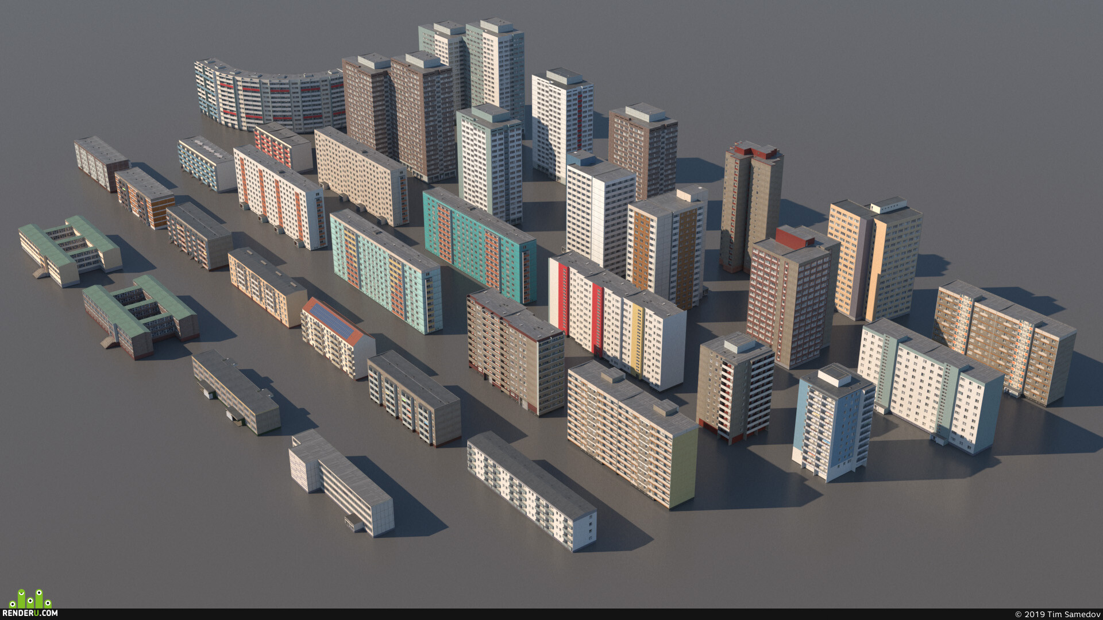Viewport: 1103px width, 620px height.
Task: Select the blue-sided tower with balconies
Action: coord(833,423)
